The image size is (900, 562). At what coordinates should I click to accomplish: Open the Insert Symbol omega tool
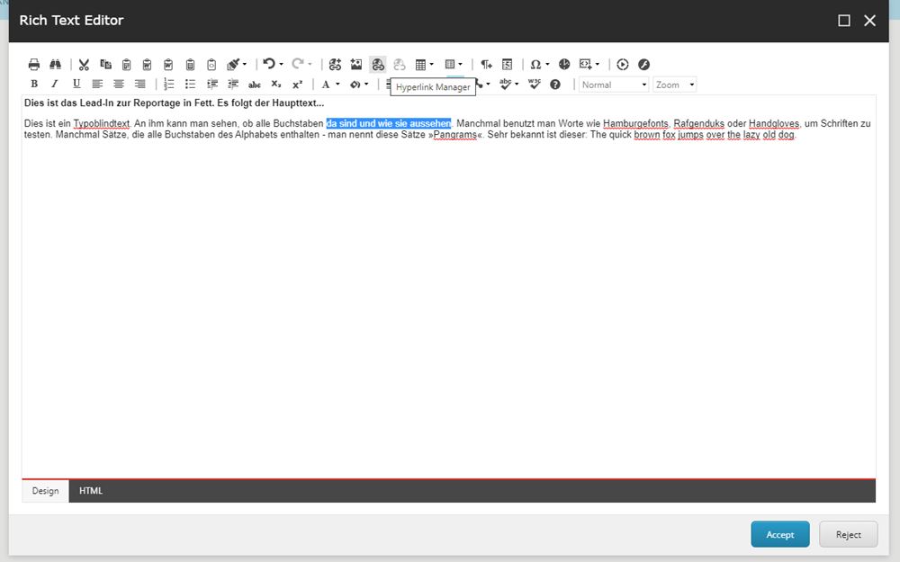pyautogui.click(x=535, y=65)
